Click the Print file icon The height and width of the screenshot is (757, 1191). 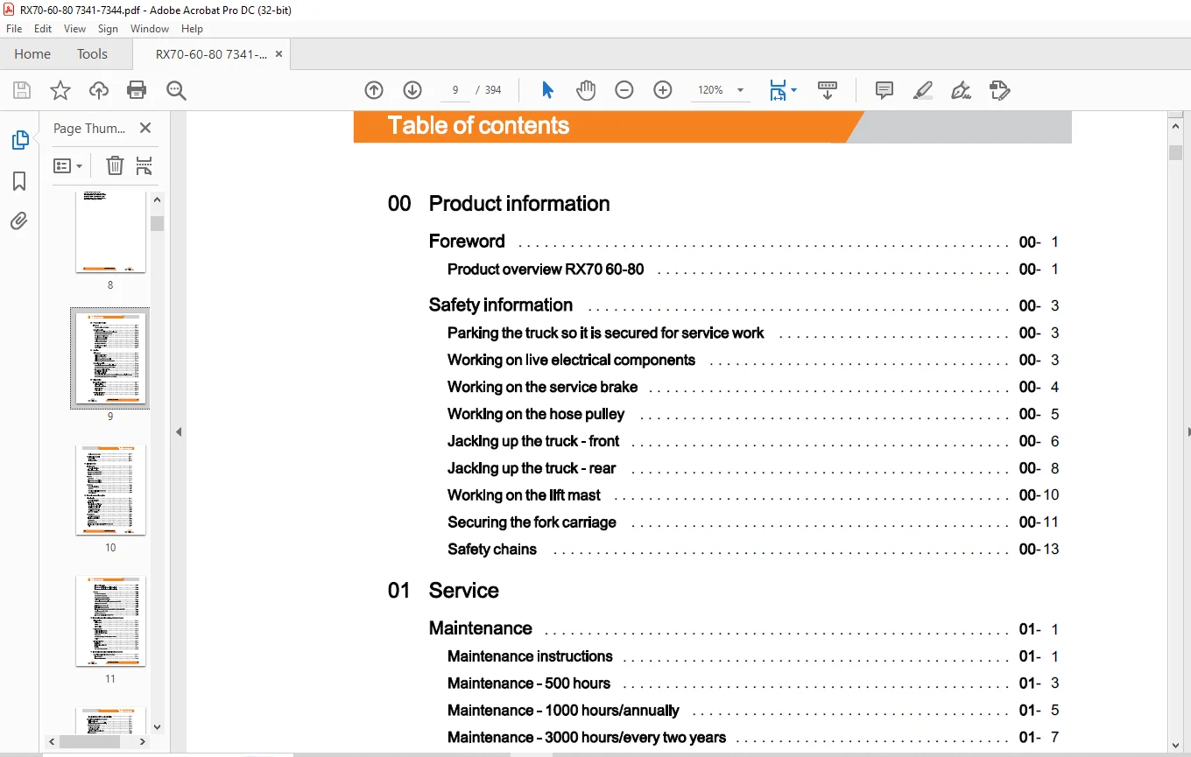(x=137, y=90)
